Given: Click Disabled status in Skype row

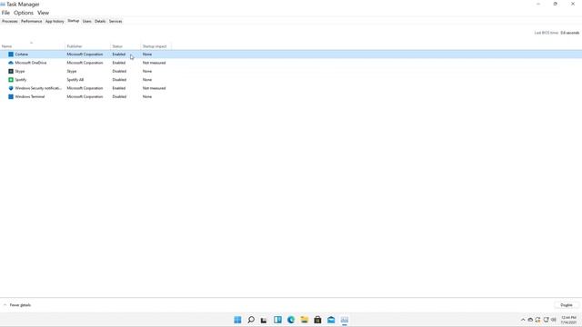Looking at the screenshot, I should click(x=119, y=71).
